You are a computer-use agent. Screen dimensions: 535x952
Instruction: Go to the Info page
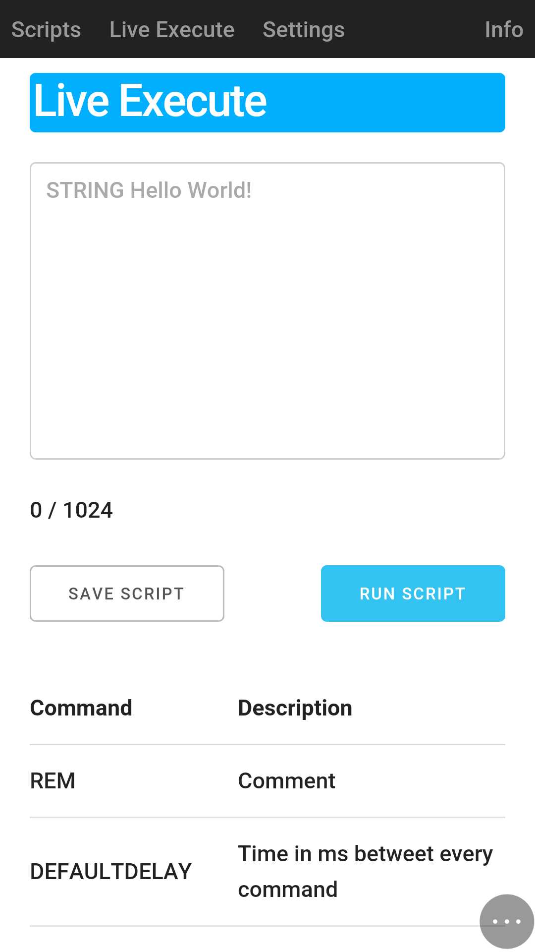504,30
